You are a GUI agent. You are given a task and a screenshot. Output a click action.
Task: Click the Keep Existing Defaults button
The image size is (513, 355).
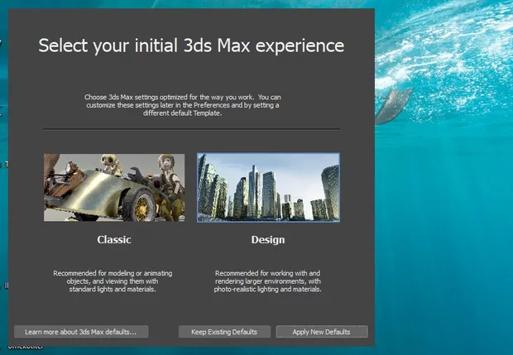tap(224, 332)
